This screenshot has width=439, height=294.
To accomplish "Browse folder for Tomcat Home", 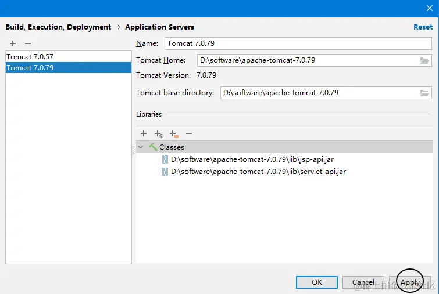I will click(x=424, y=60).
